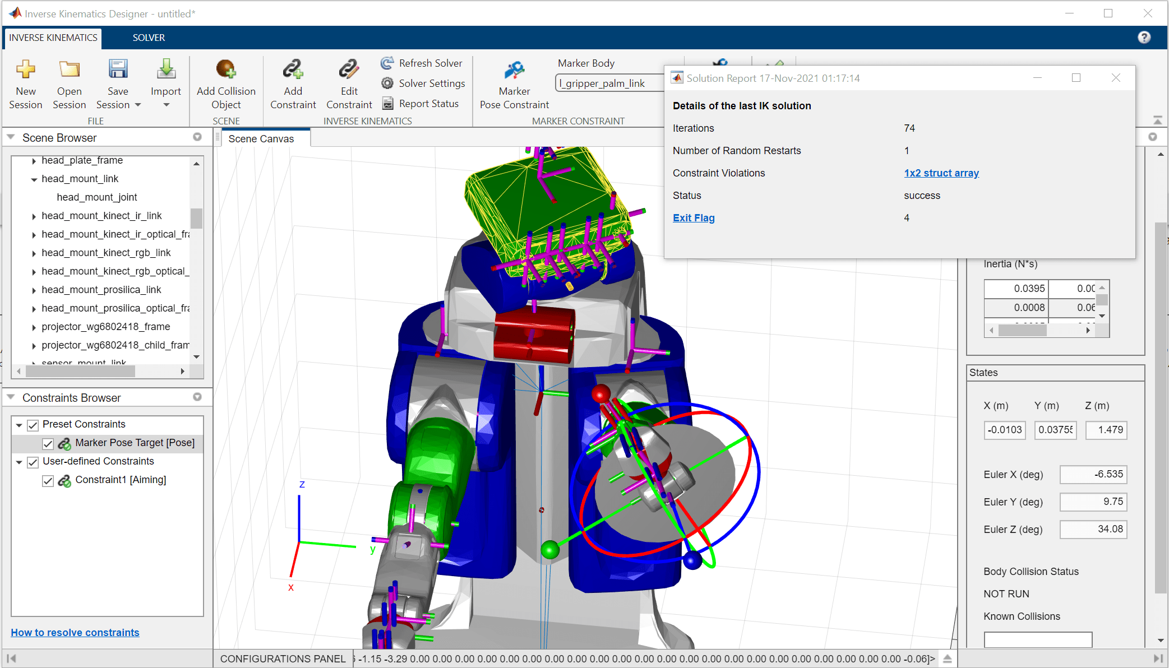Open the 1x2 struct array link

tap(941, 173)
